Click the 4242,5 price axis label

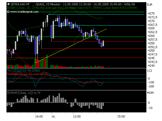(153, 62)
